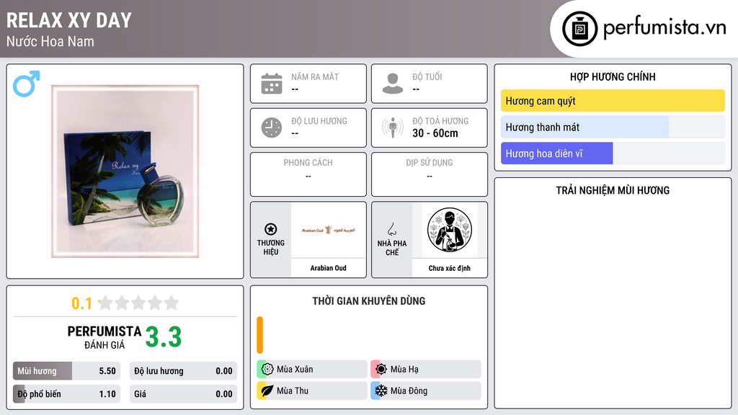
Task: Click the Mùa Hạ sun icon
Action: tap(381, 370)
